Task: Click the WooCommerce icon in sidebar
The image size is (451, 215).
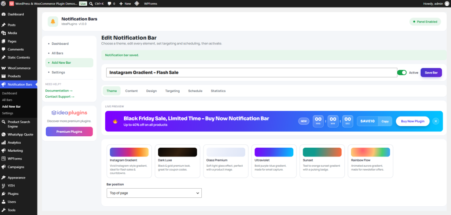Action: tap(4, 68)
